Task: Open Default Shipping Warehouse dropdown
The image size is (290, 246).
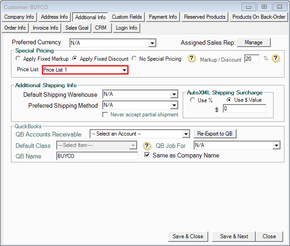Action: tap(174, 94)
